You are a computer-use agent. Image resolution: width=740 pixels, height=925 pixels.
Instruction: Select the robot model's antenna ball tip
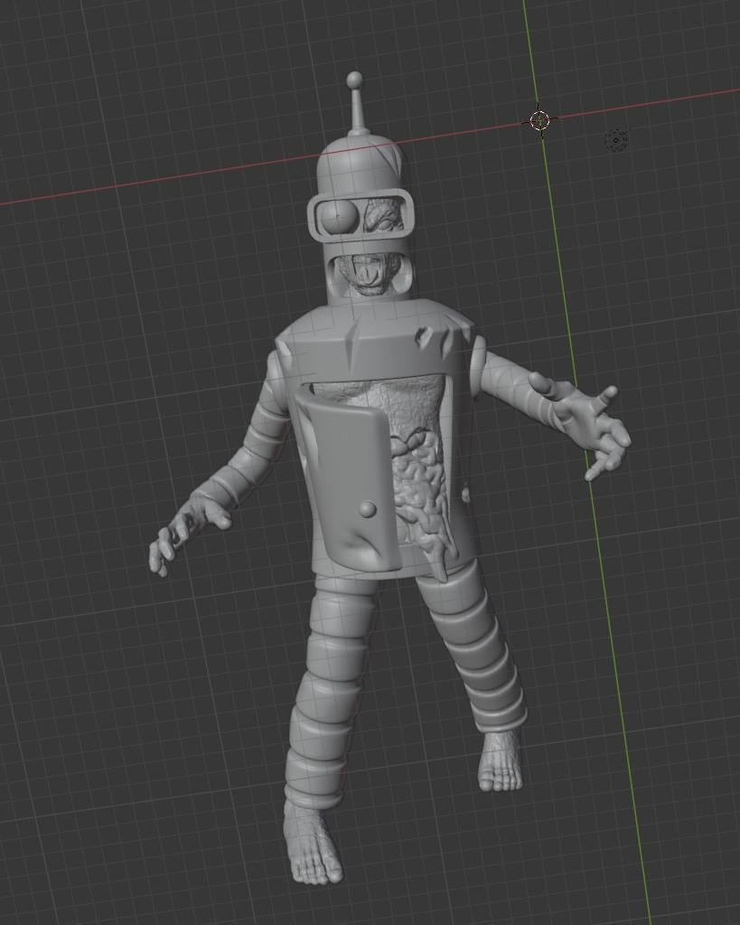coord(354,79)
